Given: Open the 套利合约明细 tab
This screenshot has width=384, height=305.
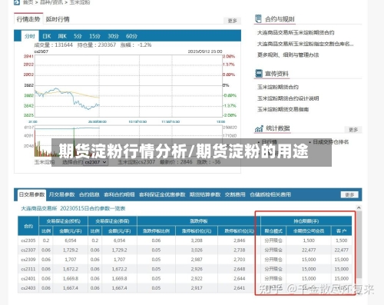Looking at the screenshot, I should 119,194.
